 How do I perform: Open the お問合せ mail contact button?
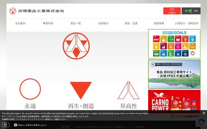pos(172,11)
